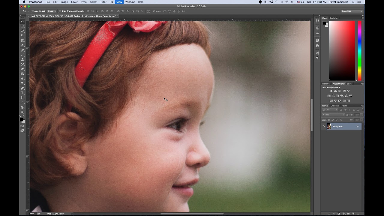The height and width of the screenshot is (216, 384).
Task: Toggle Quick Mask mode icon
Action: (x=22, y=126)
